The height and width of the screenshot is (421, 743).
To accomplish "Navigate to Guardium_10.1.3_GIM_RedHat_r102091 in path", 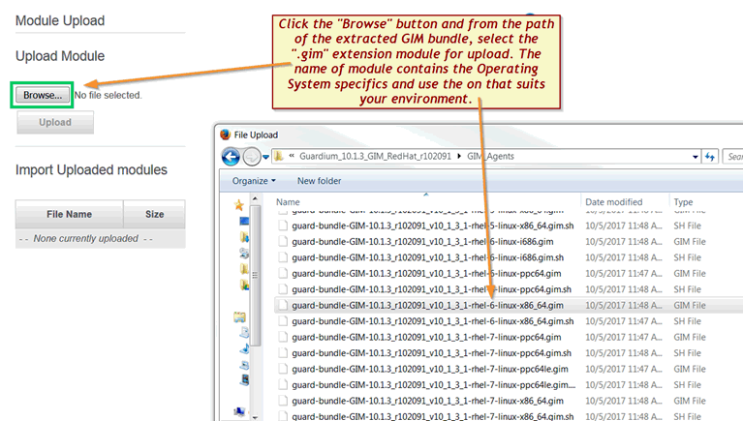I will (375, 156).
